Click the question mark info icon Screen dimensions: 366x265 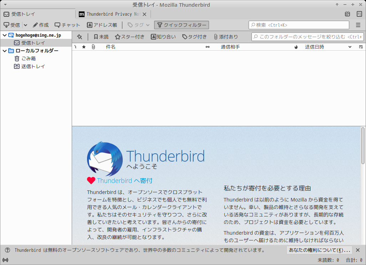[7, 250]
